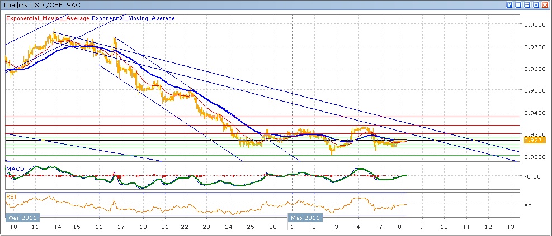552x236 pixels.
Task: Close the USD/CHF chart window
Action: (x=545, y=4)
